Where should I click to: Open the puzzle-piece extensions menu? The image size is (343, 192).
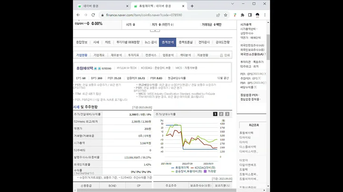[242, 15]
